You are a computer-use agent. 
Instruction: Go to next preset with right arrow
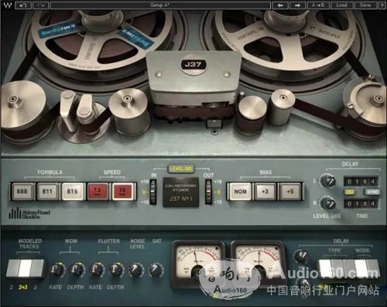297,5
